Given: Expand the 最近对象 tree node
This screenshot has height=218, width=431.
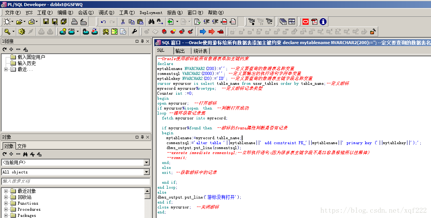Looking at the screenshot, I should click(6, 191).
